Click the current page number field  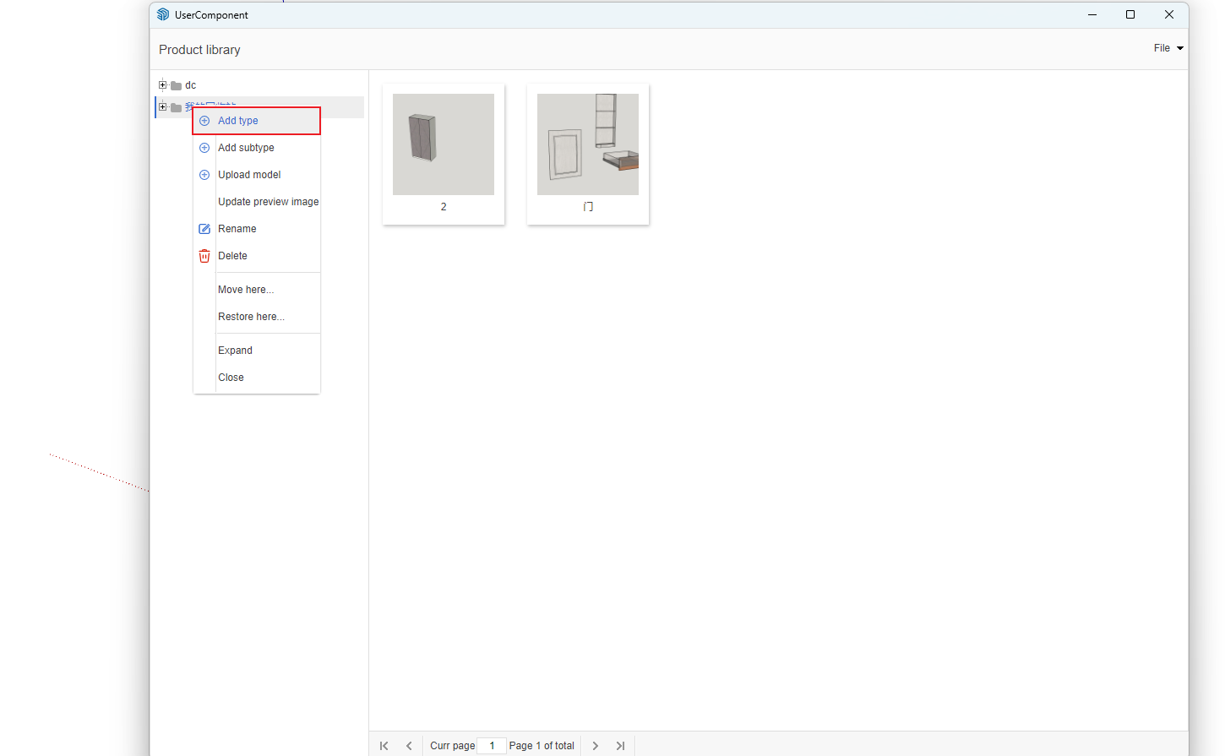tap(492, 746)
